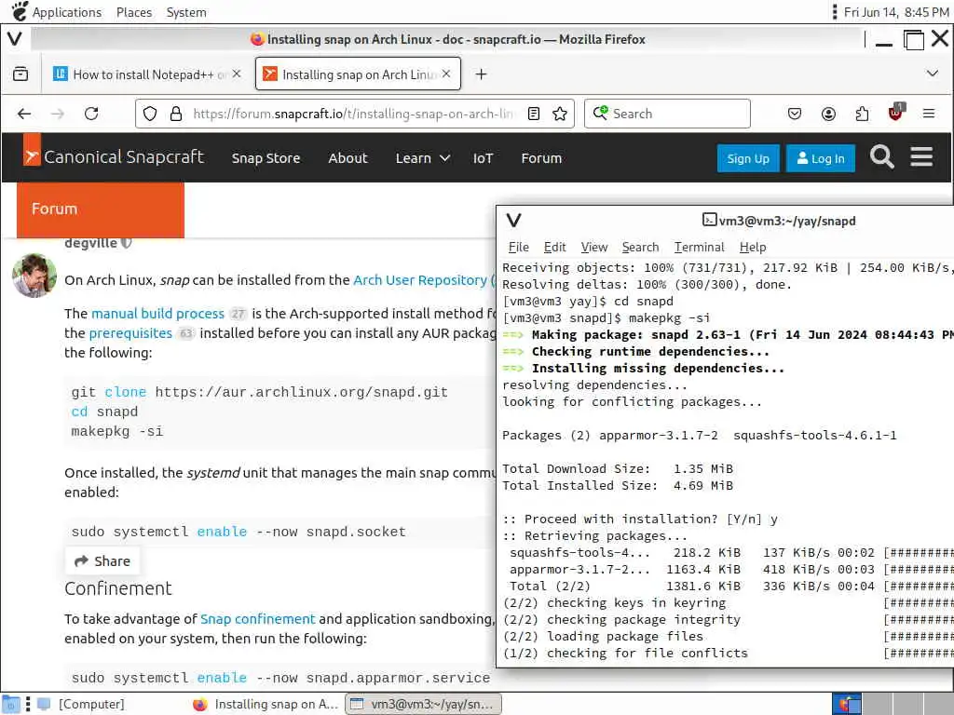
Task: Open Arch User Repository link
Action: [x=420, y=280]
